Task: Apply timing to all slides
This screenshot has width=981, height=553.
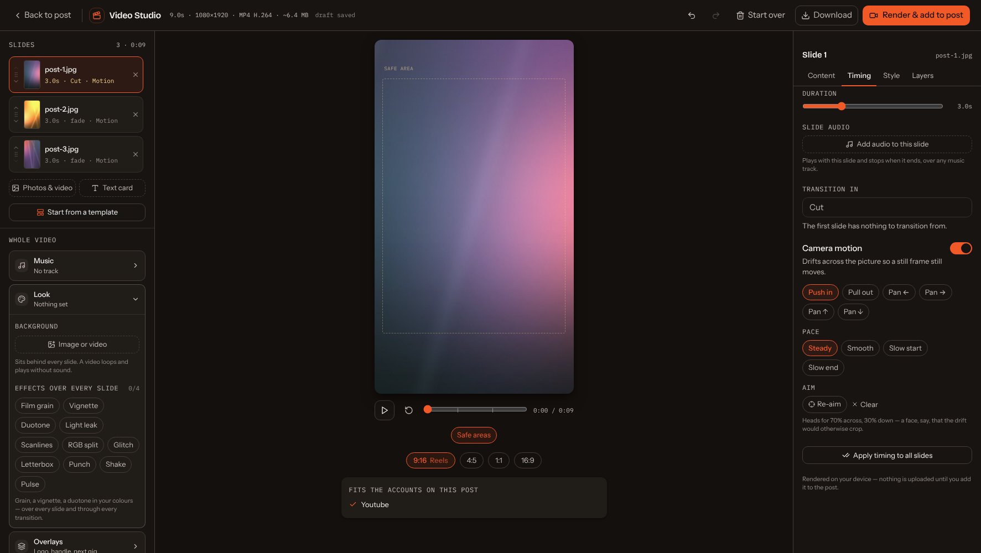Action: (x=887, y=456)
